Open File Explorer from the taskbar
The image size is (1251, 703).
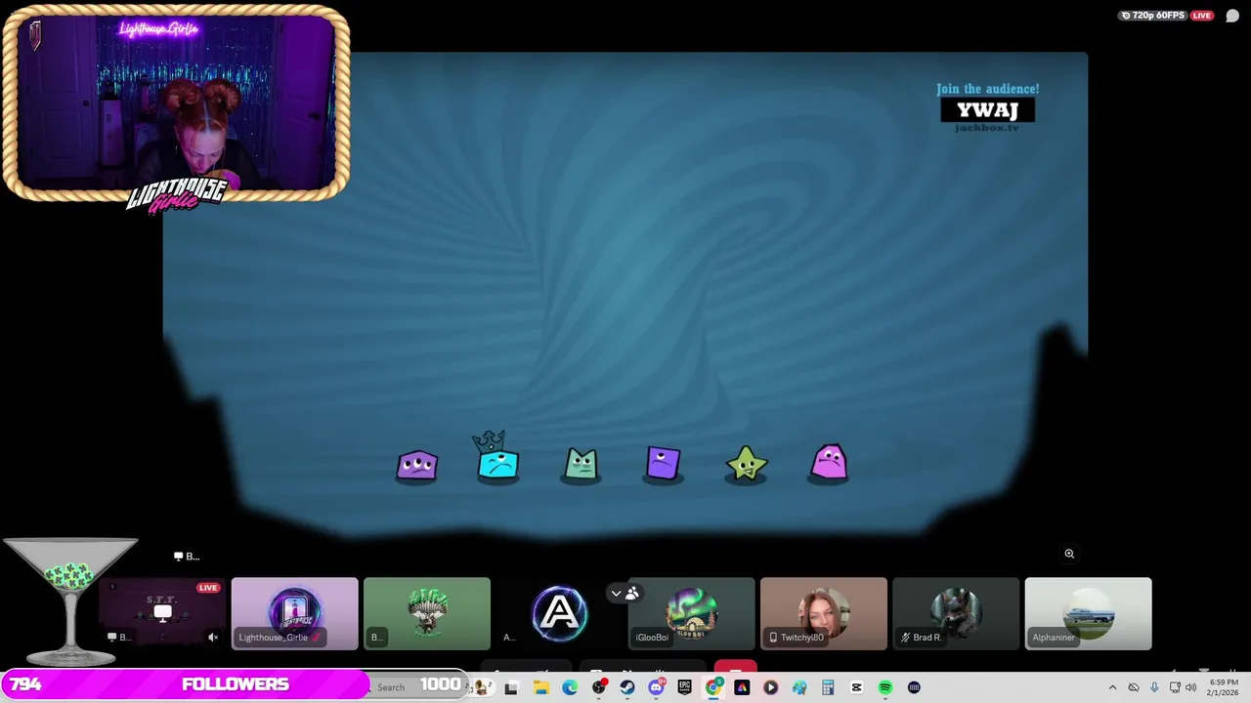coord(540,687)
